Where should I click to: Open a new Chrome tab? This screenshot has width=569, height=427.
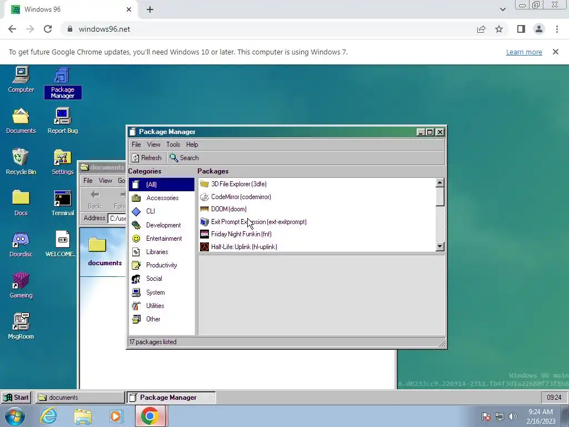150,10
